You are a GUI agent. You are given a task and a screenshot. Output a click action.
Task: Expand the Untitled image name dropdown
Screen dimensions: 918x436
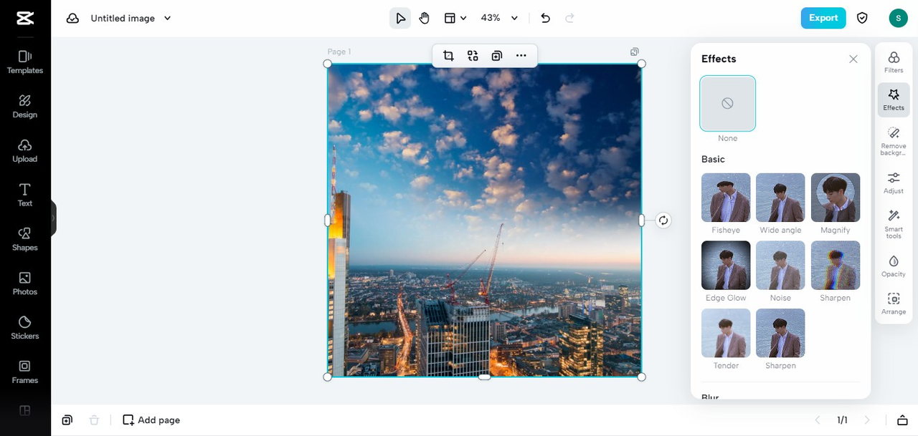pyautogui.click(x=168, y=18)
